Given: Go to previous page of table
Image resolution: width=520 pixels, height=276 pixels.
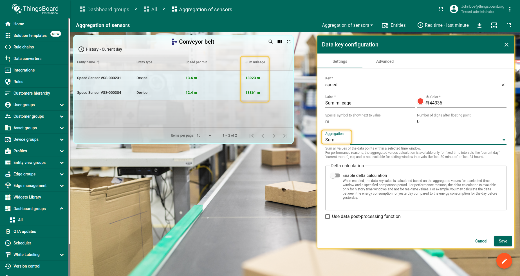Looking at the screenshot, I should pos(263,136).
